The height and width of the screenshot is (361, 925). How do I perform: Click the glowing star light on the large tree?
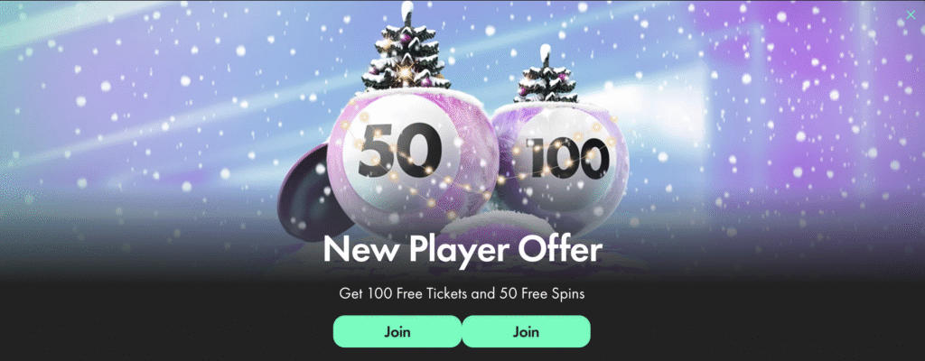(404, 73)
